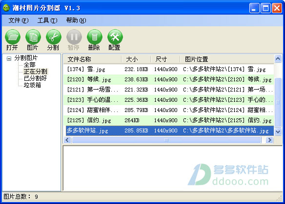Click size cell 285.79KB

[136, 110]
